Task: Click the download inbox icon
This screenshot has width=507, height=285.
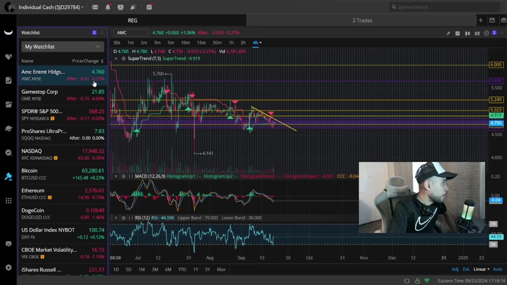Action: point(120,7)
